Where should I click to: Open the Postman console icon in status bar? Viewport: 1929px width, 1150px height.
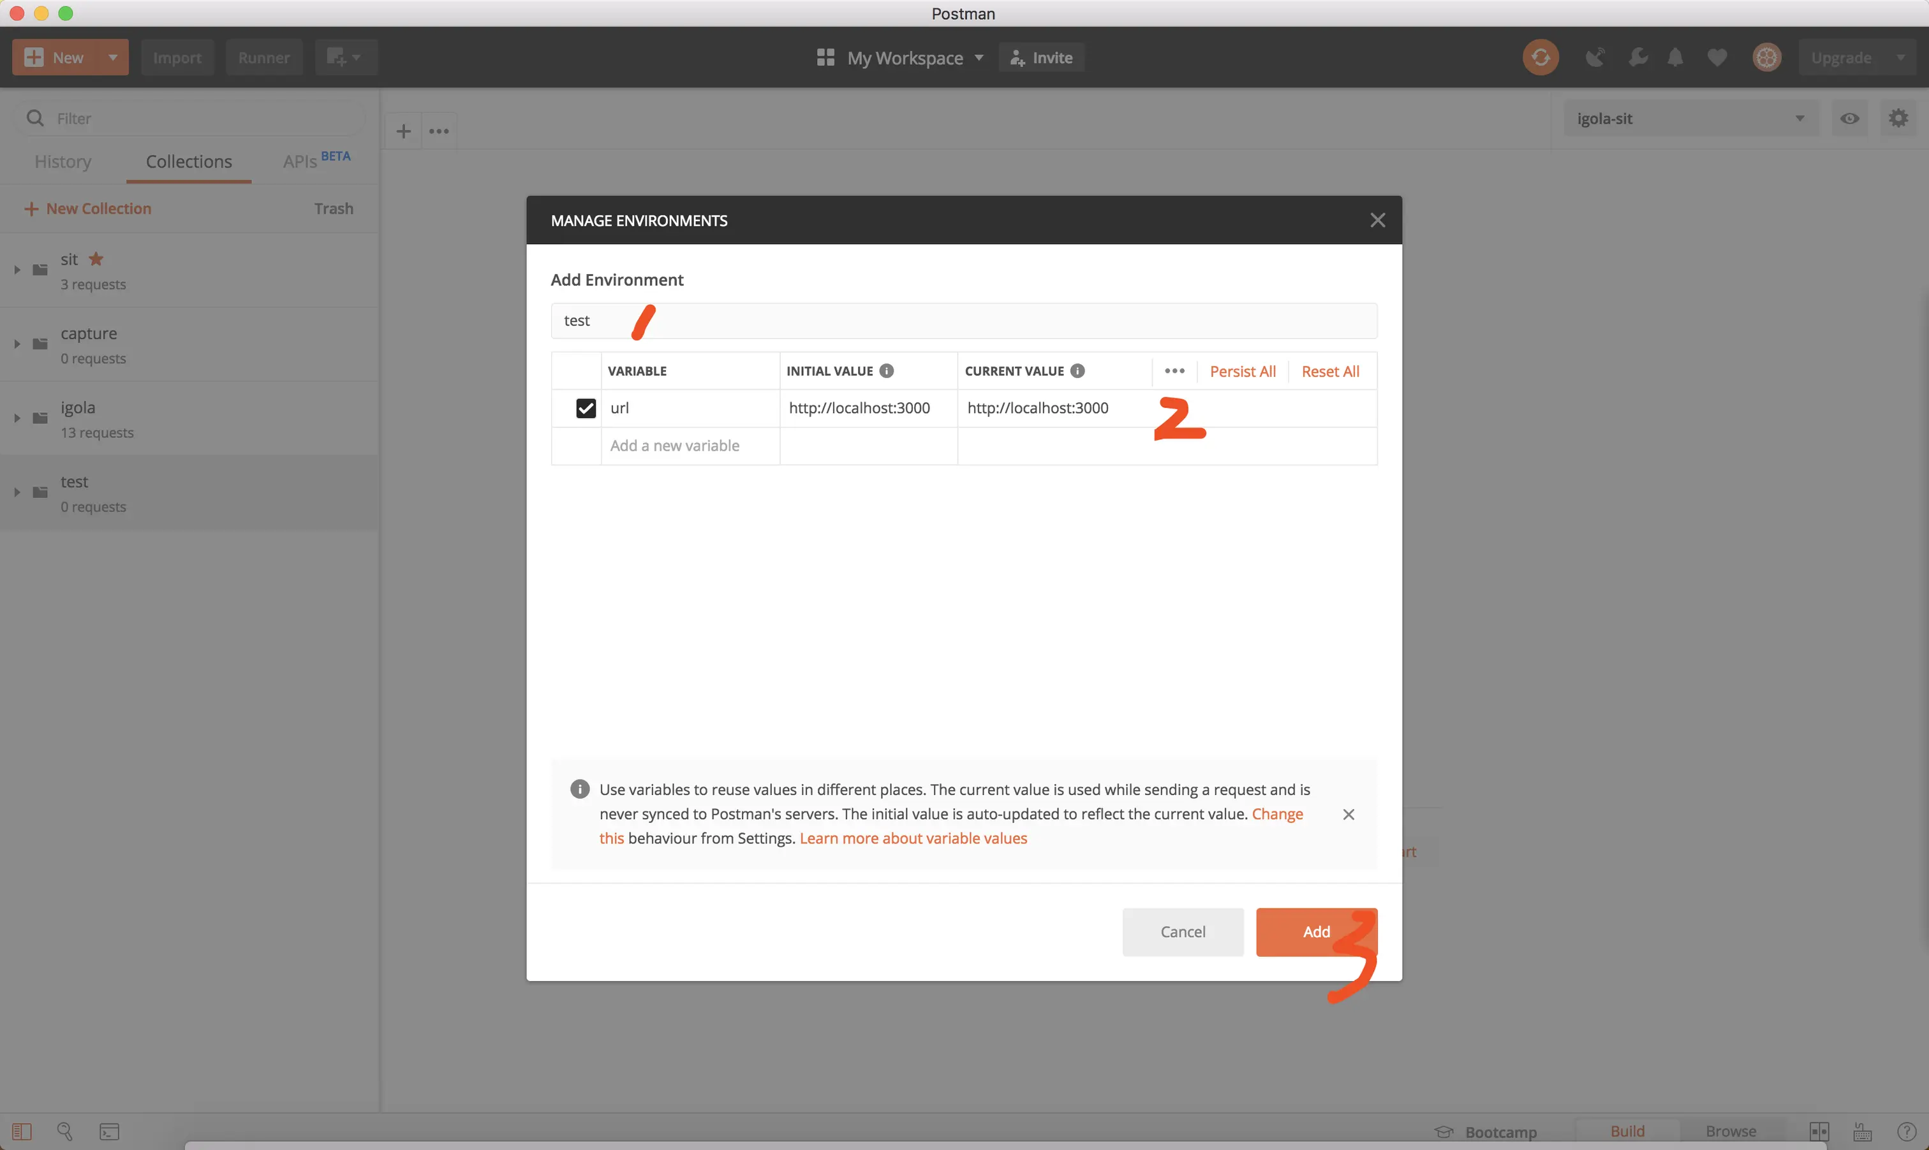[x=109, y=1132]
